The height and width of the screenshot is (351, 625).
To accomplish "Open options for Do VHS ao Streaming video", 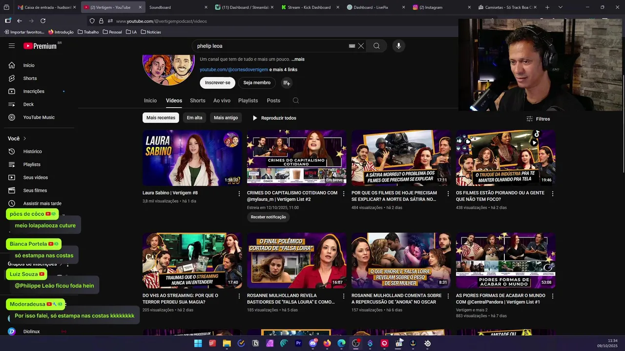I will (239, 296).
